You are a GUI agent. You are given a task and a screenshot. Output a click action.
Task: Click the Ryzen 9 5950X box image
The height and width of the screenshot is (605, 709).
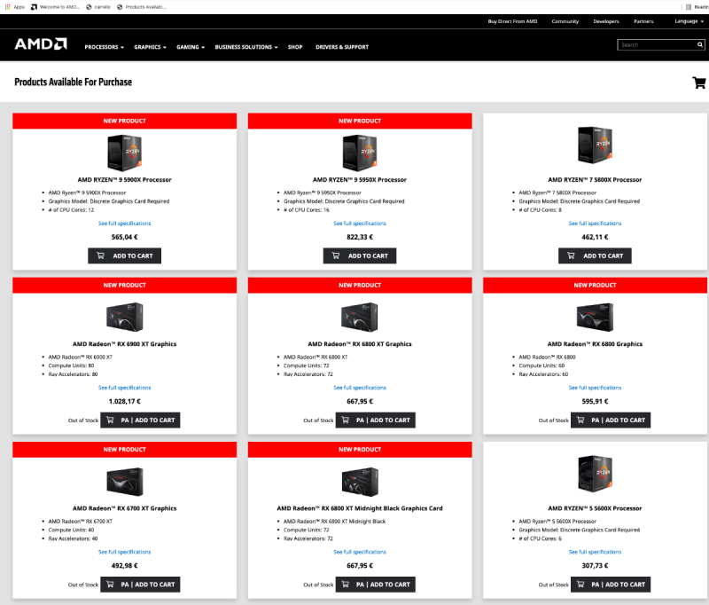pyautogui.click(x=360, y=153)
